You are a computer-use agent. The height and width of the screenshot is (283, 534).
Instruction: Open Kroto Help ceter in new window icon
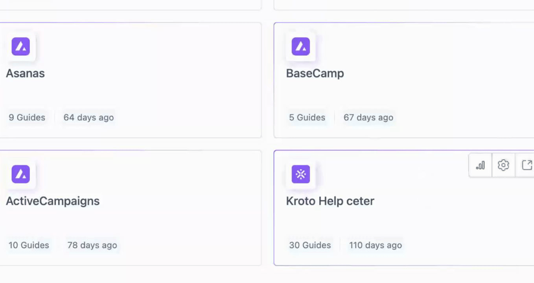coord(527,165)
